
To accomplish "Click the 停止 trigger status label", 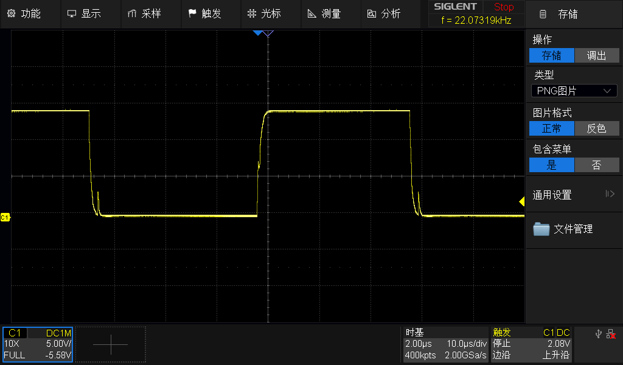I will [x=501, y=344].
